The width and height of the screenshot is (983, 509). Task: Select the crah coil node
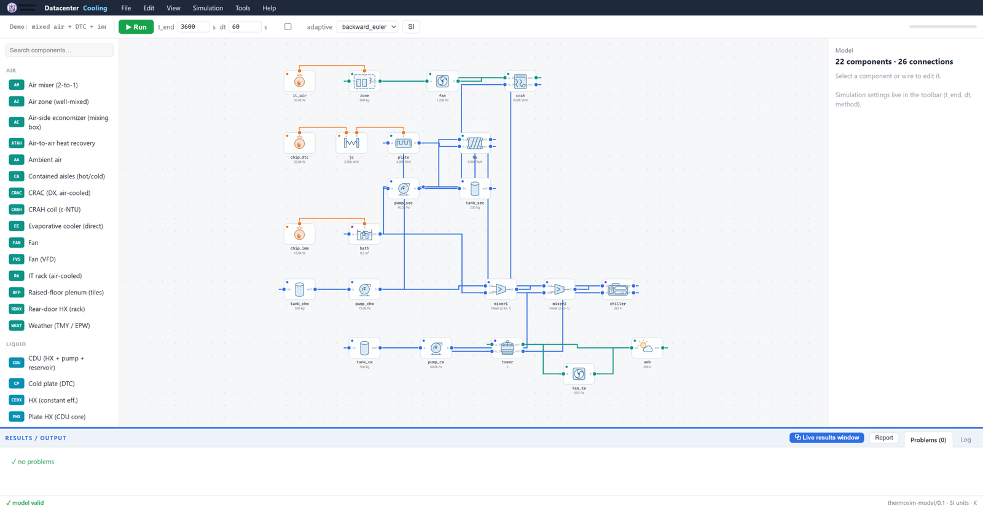click(520, 81)
